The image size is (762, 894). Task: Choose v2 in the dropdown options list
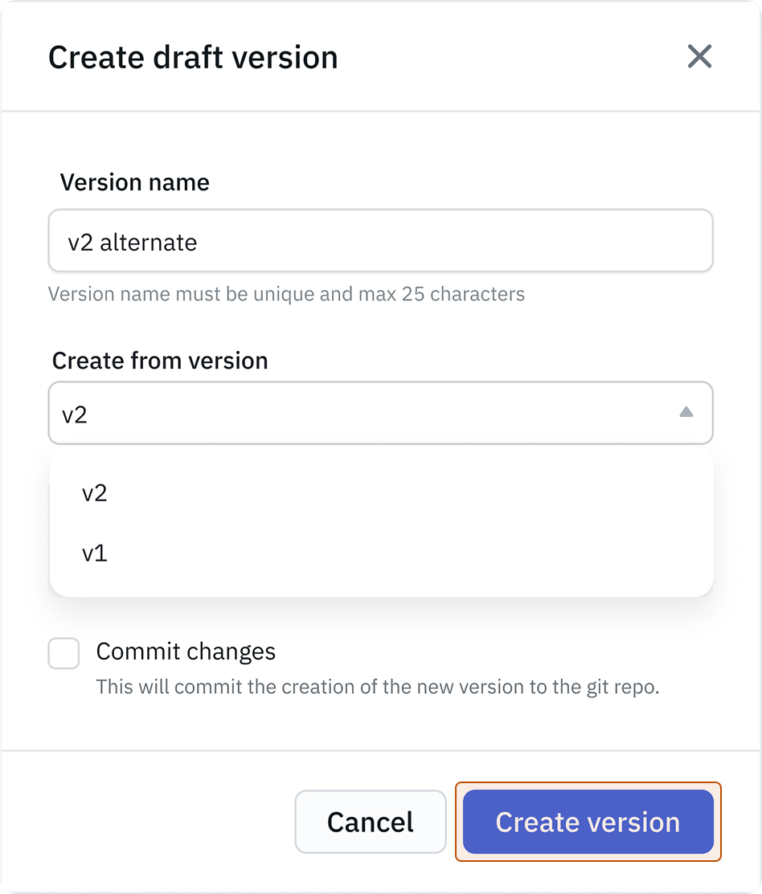[x=95, y=493]
